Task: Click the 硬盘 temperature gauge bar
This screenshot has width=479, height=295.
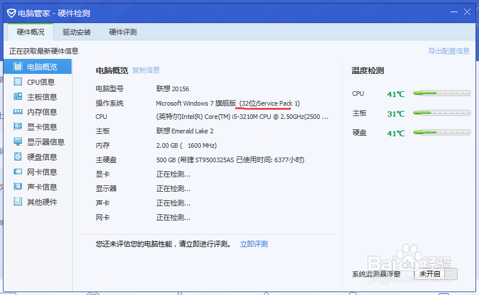Action: pos(441,133)
